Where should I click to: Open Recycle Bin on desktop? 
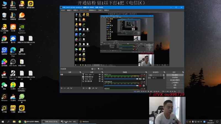coord(4,16)
